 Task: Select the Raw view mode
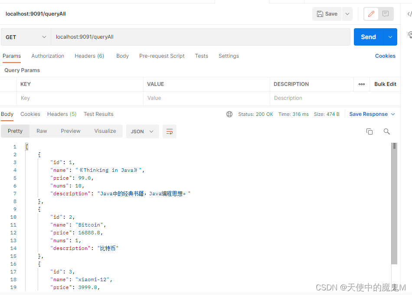[x=42, y=131]
